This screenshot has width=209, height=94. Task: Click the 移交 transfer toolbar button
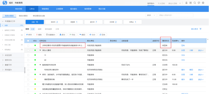(62, 35)
